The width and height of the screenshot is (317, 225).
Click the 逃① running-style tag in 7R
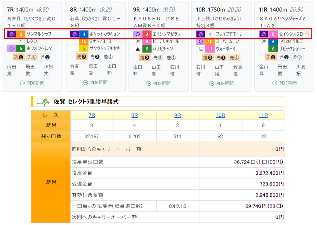click(x=19, y=57)
